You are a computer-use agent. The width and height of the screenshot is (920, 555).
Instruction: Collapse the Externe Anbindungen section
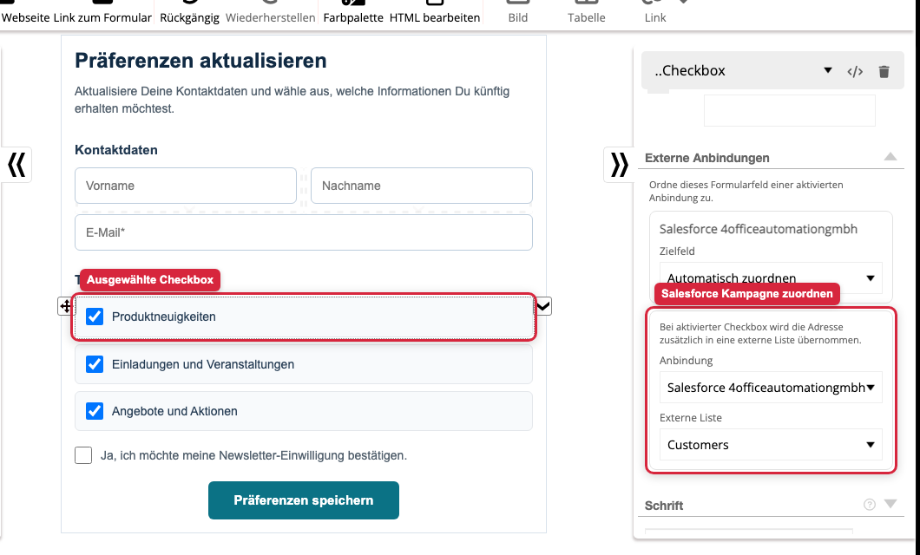pyautogui.click(x=890, y=156)
